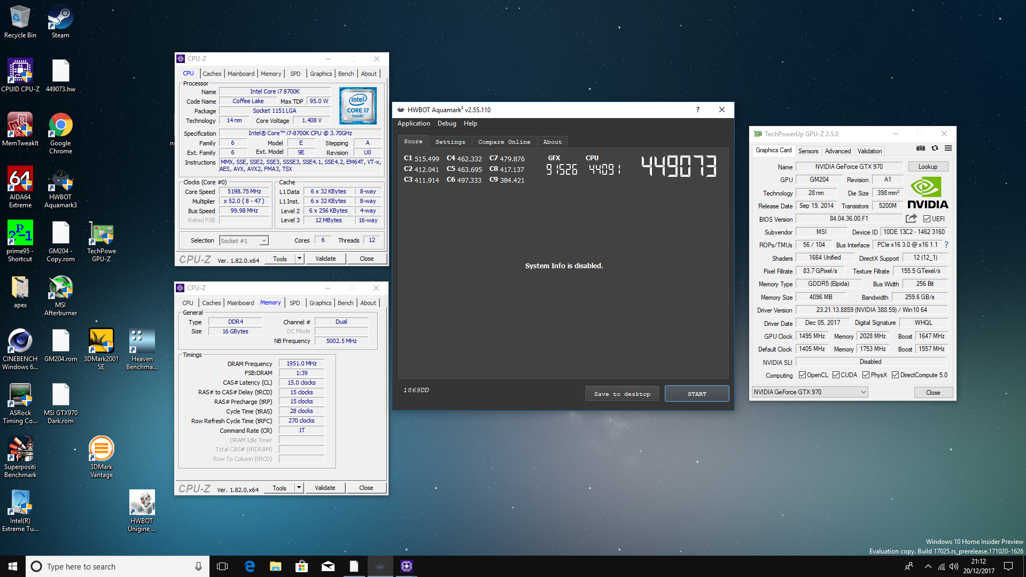Open AIDA64 Extreme desktop shortcut
The height and width of the screenshot is (577, 1026).
[20, 187]
